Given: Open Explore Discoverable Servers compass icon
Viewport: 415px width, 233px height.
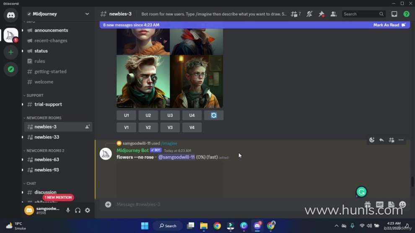Looking at the screenshot, I should coord(11,69).
